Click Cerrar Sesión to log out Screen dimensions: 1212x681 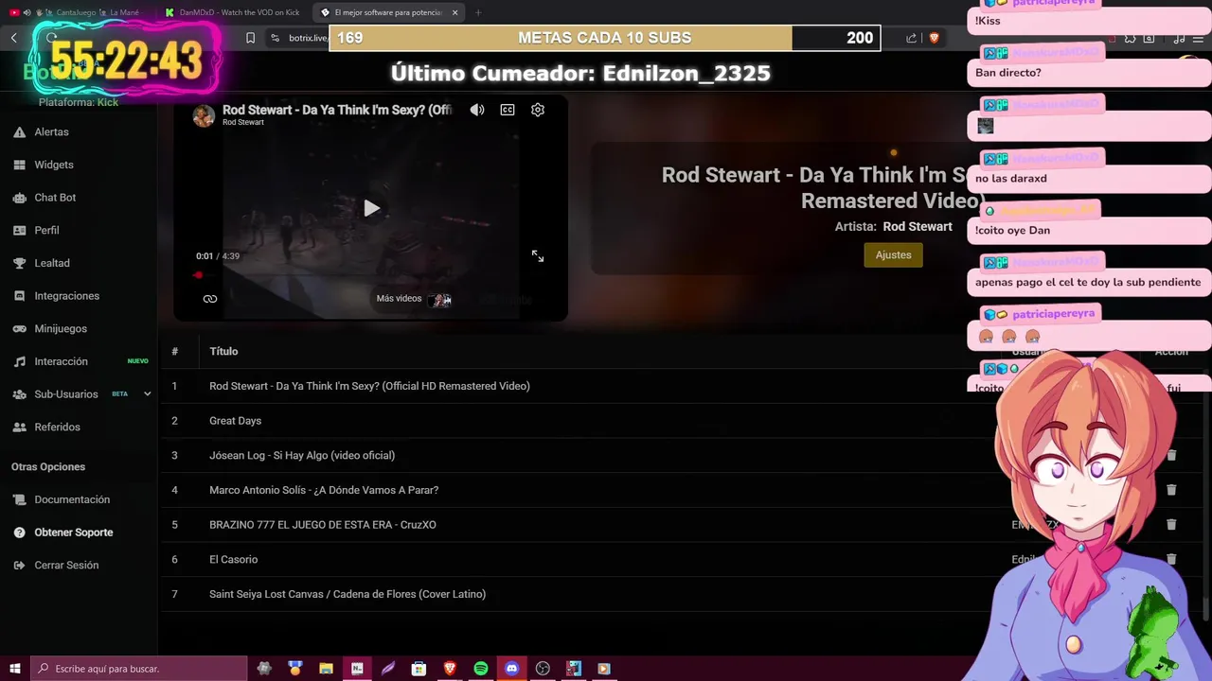pyautogui.click(x=66, y=566)
